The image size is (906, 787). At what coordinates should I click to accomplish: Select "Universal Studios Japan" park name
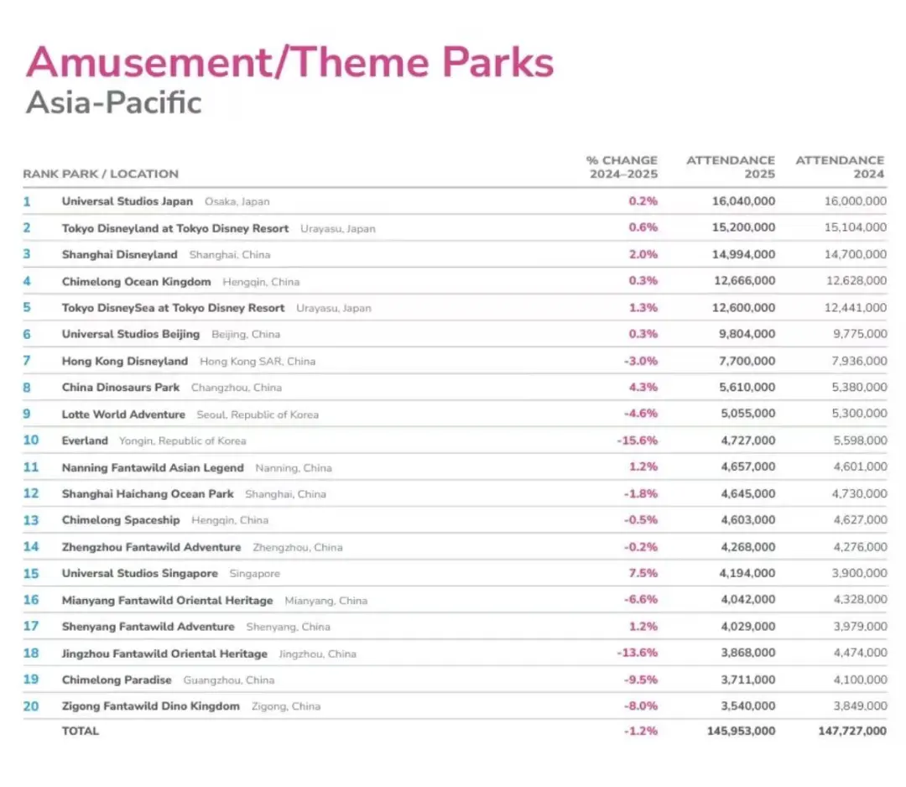coord(128,201)
